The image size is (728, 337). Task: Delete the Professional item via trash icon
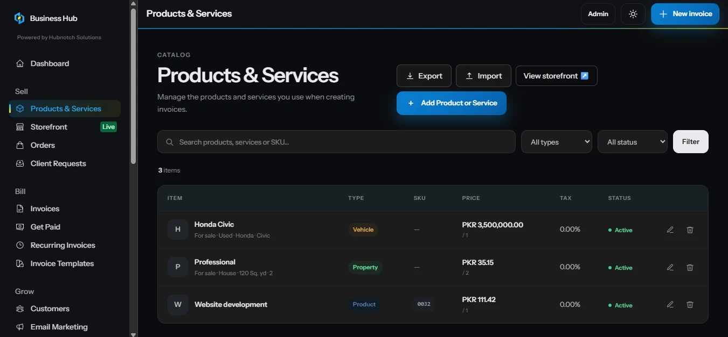690,267
